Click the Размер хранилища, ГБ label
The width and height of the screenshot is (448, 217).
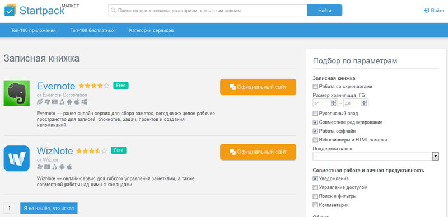[x=339, y=95]
